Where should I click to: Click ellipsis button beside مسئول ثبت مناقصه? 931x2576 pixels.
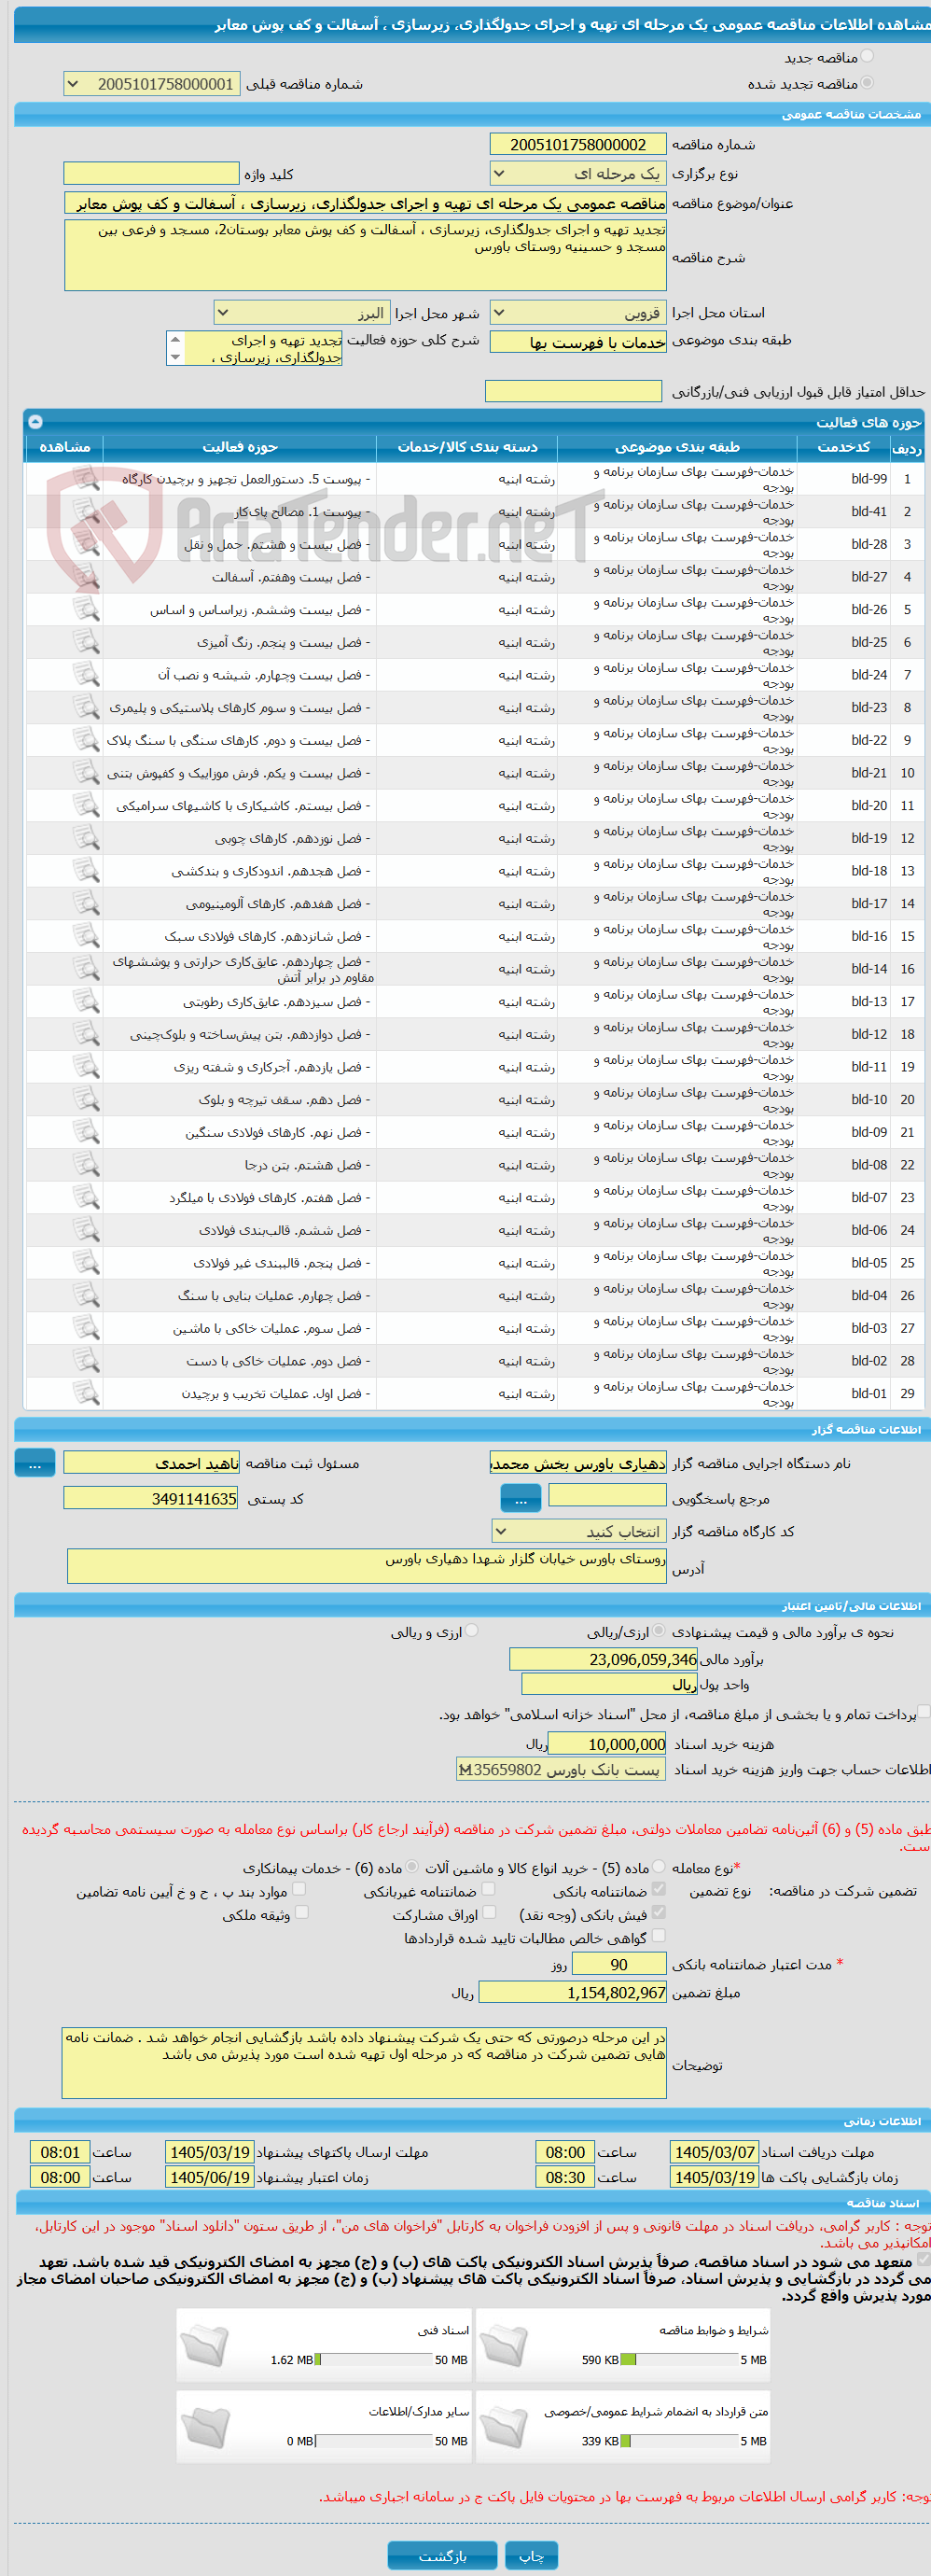35,1463
